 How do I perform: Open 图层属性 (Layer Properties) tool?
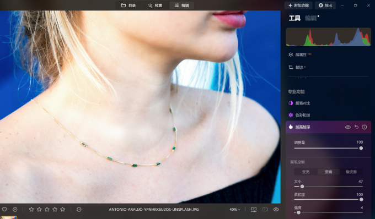[300, 54]
